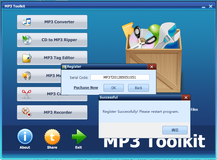Click the Register dialog user icon
Screen dimensions: 217x160
coord(64,67)
